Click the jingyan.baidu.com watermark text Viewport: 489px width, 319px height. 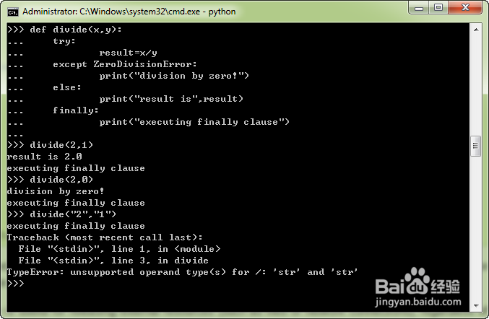click(x=418, y=302)
